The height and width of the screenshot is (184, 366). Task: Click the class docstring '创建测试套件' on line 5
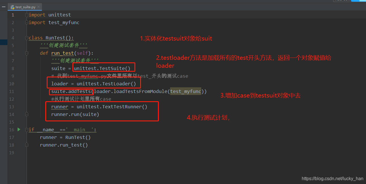[64, 45]
